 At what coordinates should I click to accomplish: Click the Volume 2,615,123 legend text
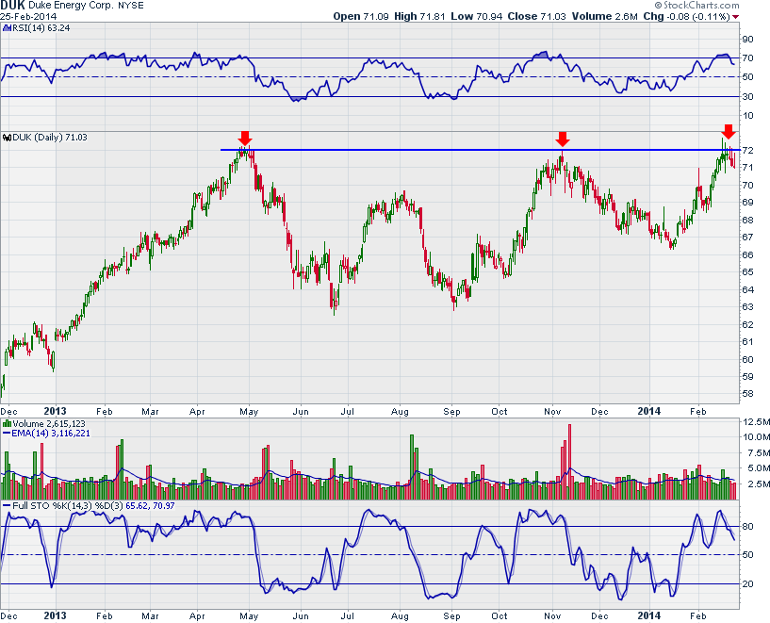pos(49,424)
